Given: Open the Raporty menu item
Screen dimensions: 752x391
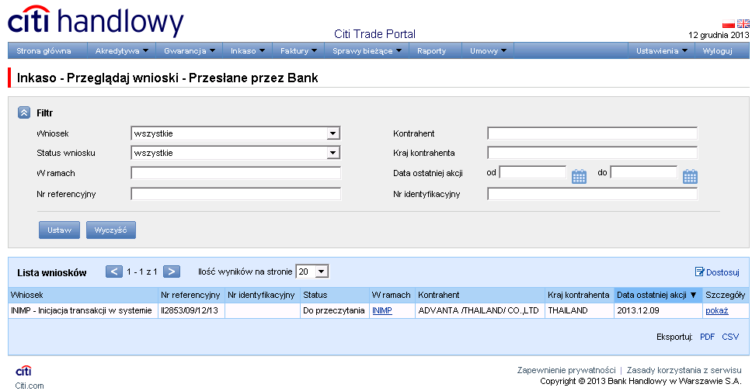Looking at the screenshot, I should pyautogui.click(x=432, y=50).
